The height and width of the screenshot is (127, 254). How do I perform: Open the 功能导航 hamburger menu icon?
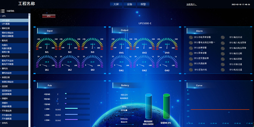[2, 11]
